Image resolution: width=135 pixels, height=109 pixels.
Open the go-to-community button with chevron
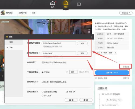(126, 13)
